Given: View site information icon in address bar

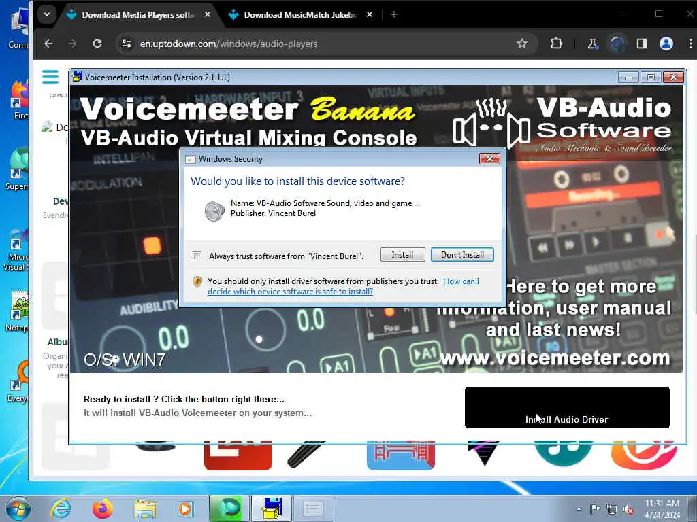Looking at the screenshot, I should [127, 43].
